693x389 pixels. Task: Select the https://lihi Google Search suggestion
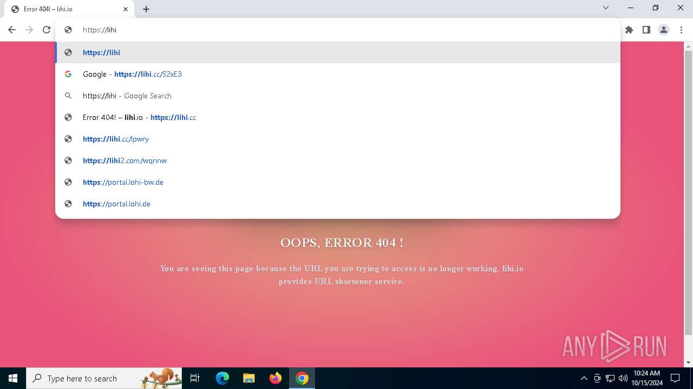click(338, 96)
